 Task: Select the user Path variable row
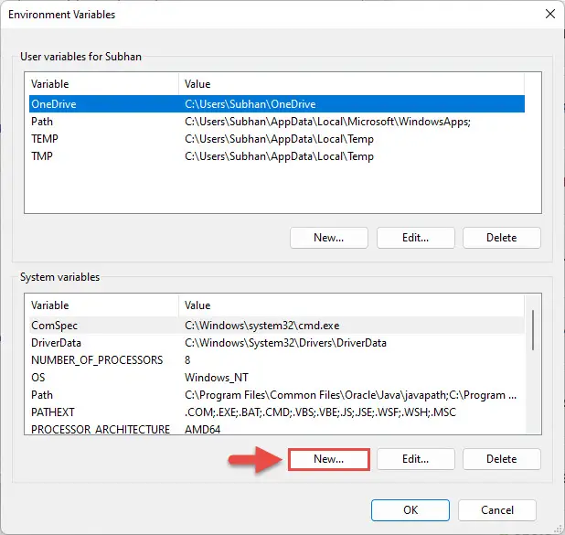(x=277, y=122)
